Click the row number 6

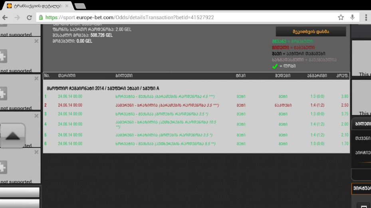click(46, 144)
